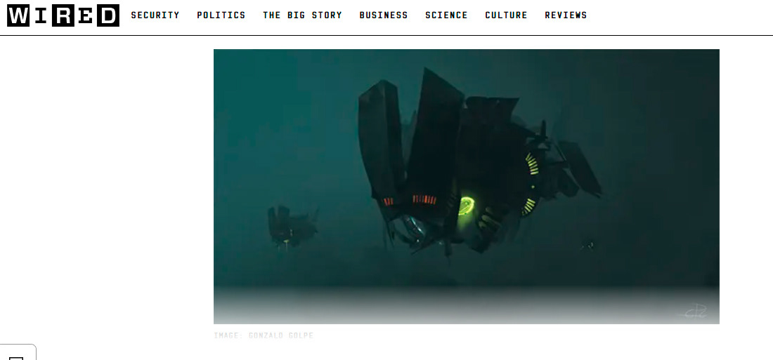
Task: Open the Politics section
Action: [x=221, y=15]
